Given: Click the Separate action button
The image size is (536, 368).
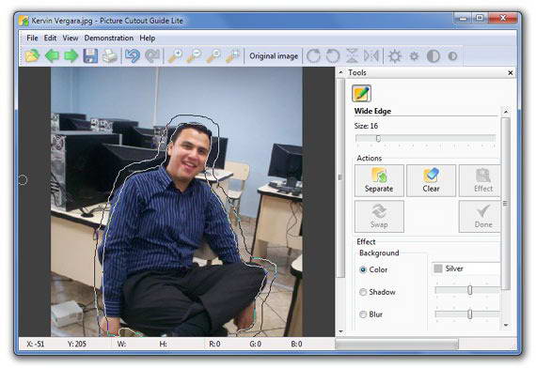Looking at the screenshot, I should pos(379,180).
